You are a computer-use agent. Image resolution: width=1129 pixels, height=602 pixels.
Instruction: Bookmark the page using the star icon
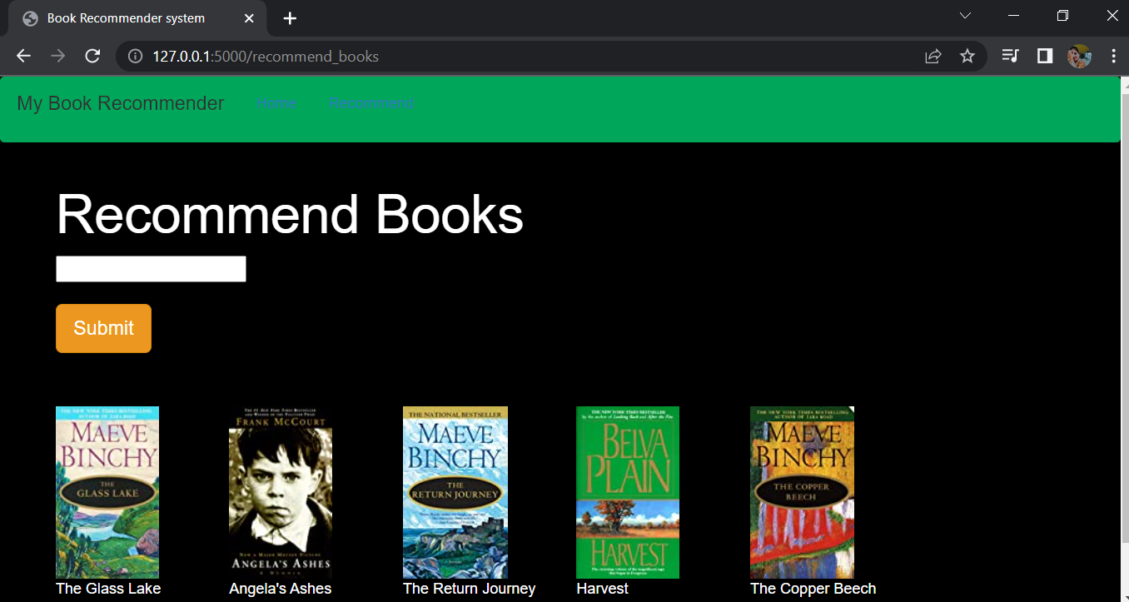click(x=967, y=56)
